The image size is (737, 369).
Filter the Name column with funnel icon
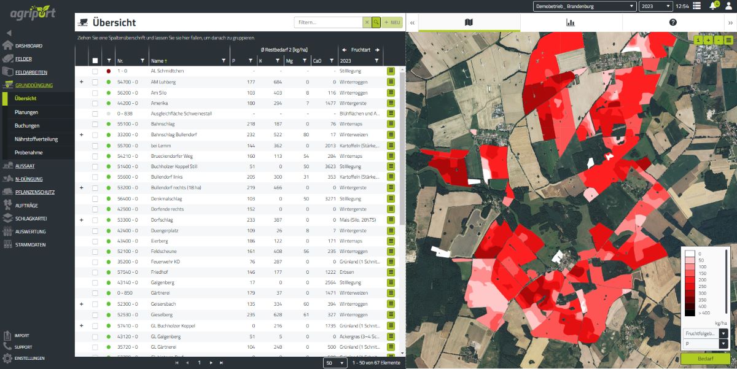(223, 61)
